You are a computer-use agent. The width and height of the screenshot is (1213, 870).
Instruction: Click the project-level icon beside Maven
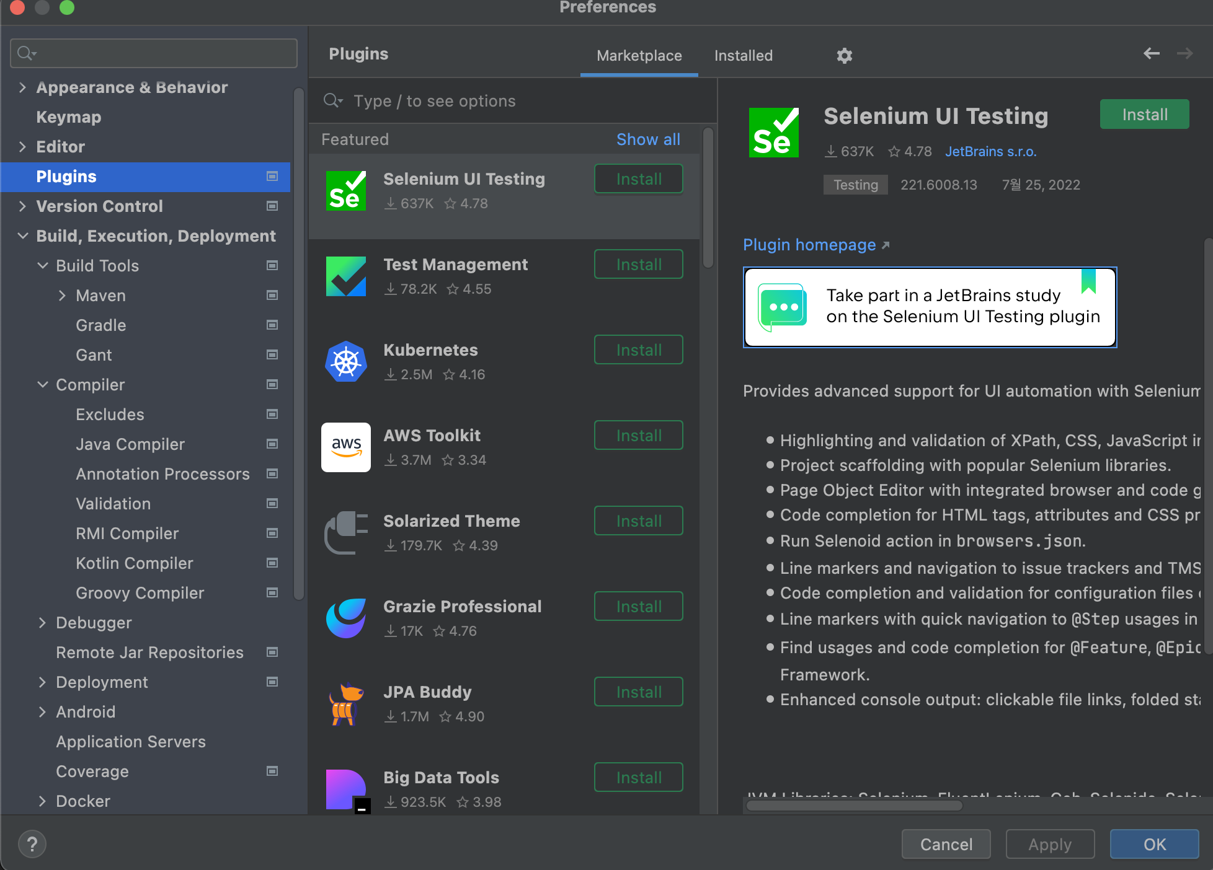272,296
